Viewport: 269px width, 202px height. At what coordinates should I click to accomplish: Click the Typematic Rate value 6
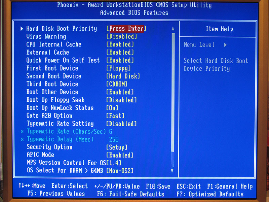(x=111, y=132)
